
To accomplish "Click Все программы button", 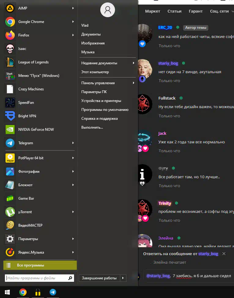I will 40,265.
